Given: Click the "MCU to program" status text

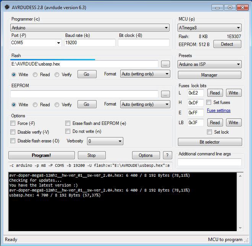Looking at the screenshot, I should (225, 240).
